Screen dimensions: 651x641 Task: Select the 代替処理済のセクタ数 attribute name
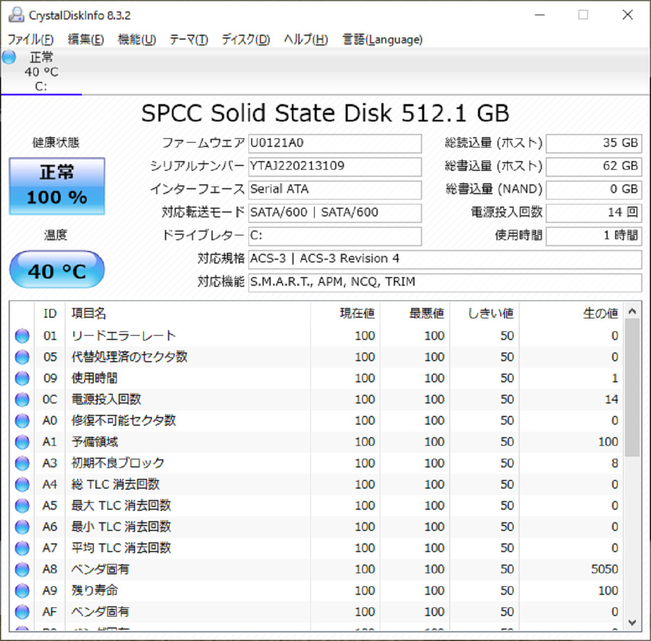pos(130,357)
